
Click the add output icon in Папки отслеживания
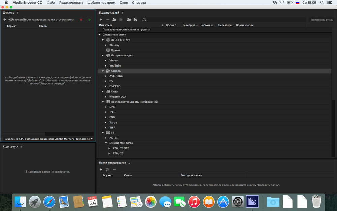click(x=108, y=170)
